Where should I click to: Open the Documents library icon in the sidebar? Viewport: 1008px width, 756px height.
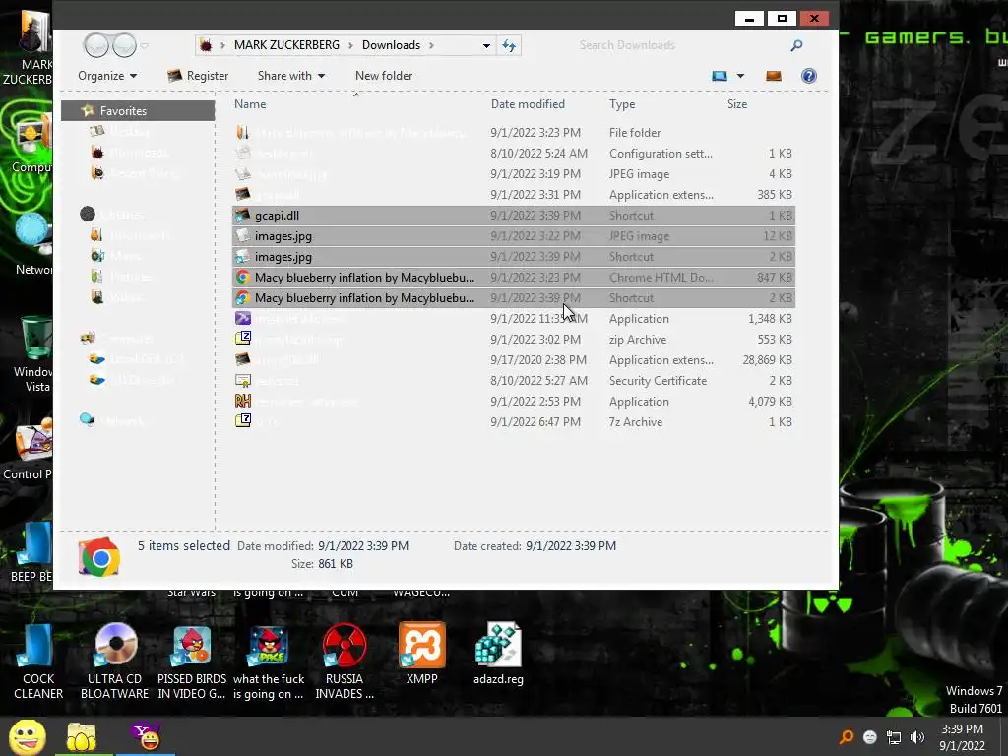pos(97,235)
